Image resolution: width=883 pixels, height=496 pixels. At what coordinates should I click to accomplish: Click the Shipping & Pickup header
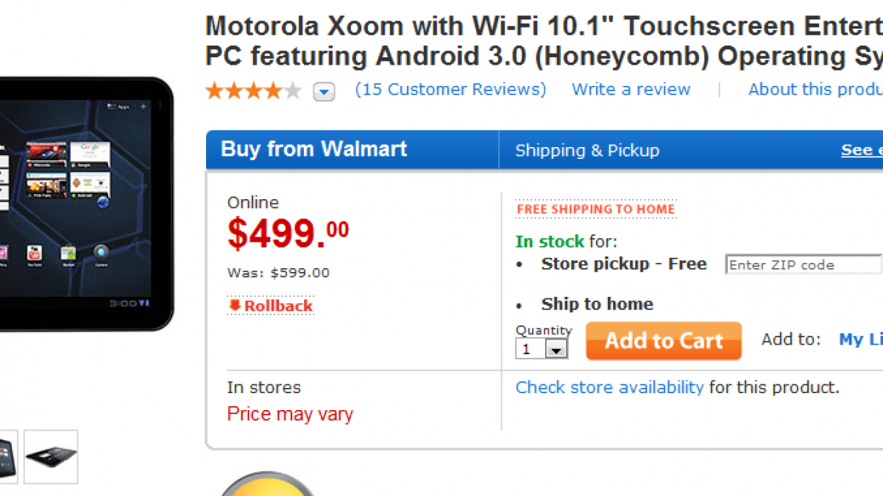(587, 151)
